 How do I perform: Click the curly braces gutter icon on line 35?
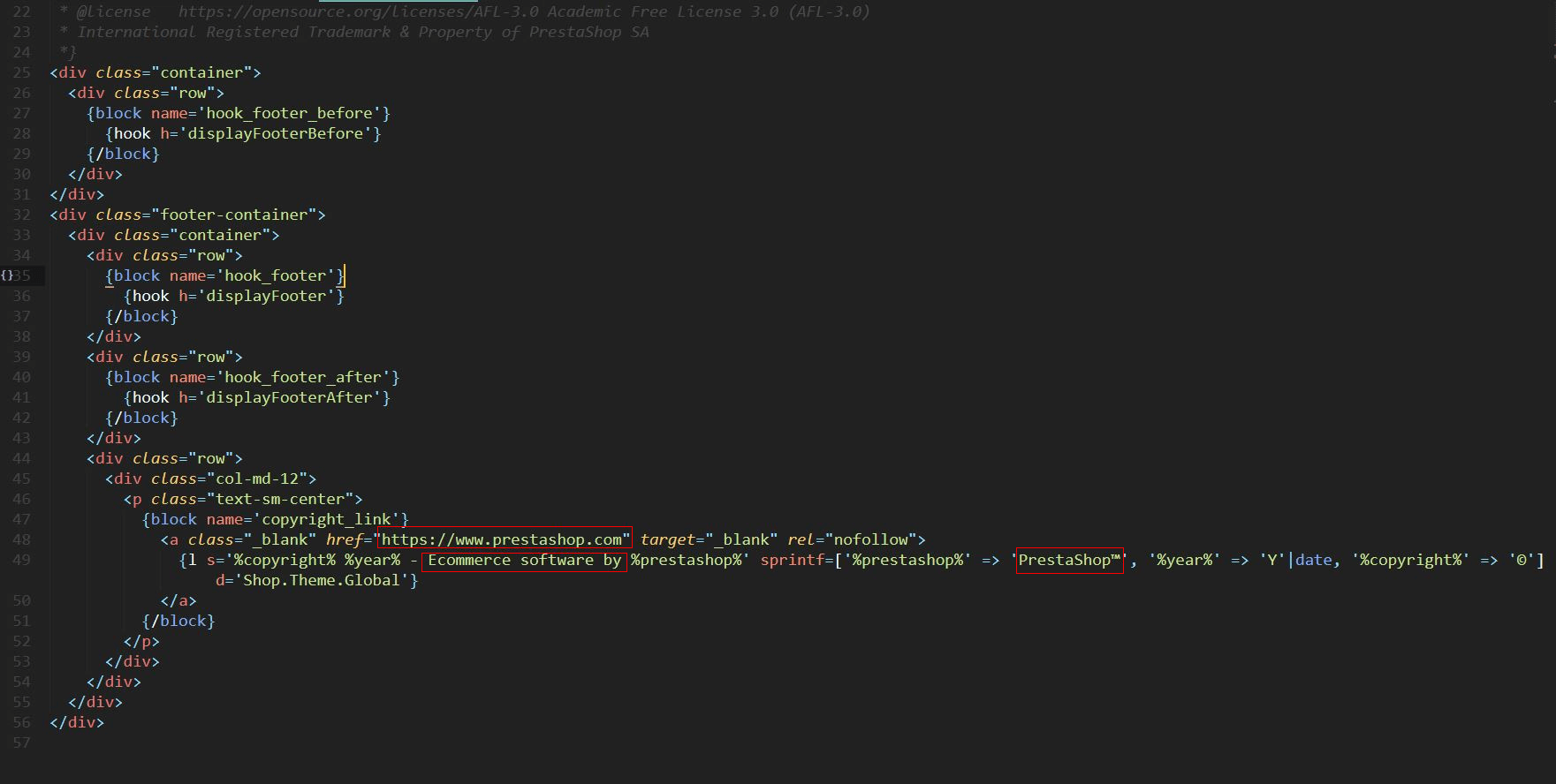pos(7,275)
